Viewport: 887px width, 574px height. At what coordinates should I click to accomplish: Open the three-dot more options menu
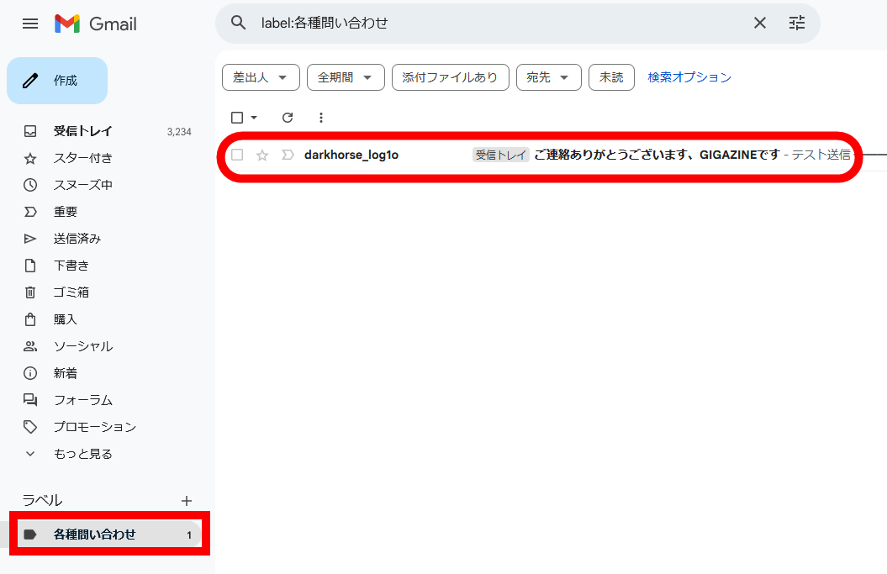[x=320, y=118]
